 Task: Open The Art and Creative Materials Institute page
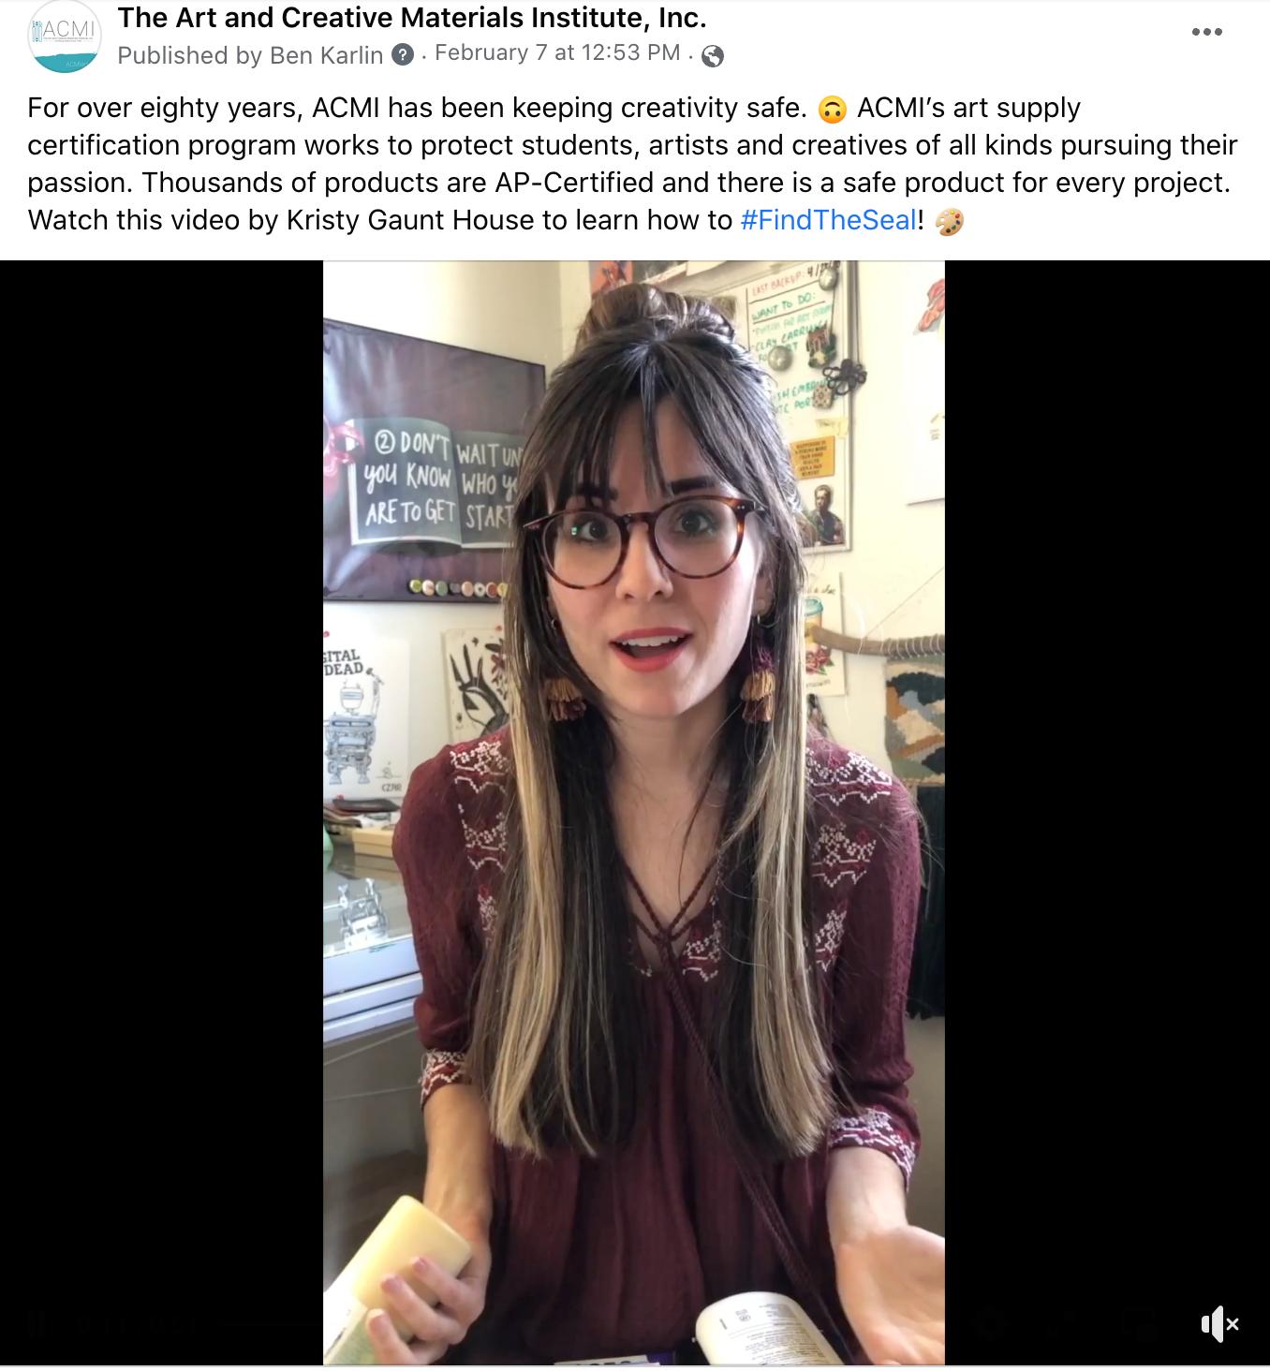[412, 18]
